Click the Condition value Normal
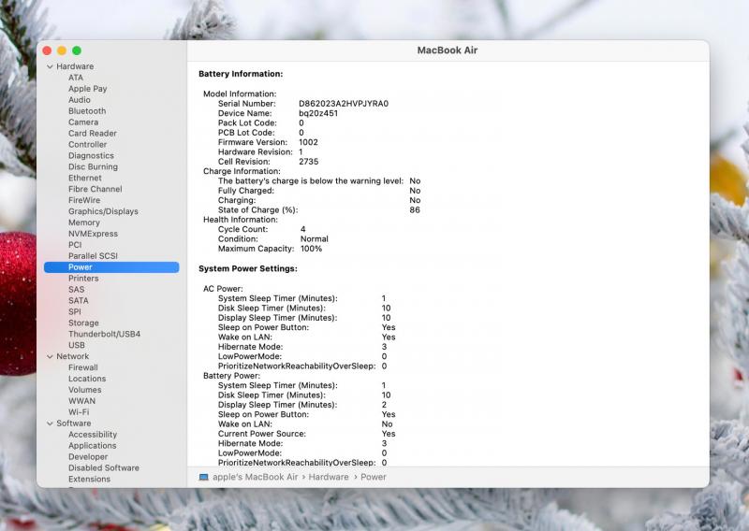This screenshot has width=749, height=531. pyautogui.click(x=314, y=239)
